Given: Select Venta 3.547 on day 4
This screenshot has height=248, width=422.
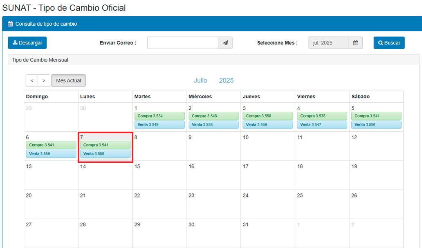Looking at the screenshot, I should point(322,124).
